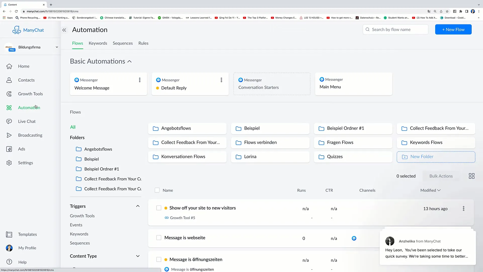Collapse Content Type filter section

click(138, 256)
